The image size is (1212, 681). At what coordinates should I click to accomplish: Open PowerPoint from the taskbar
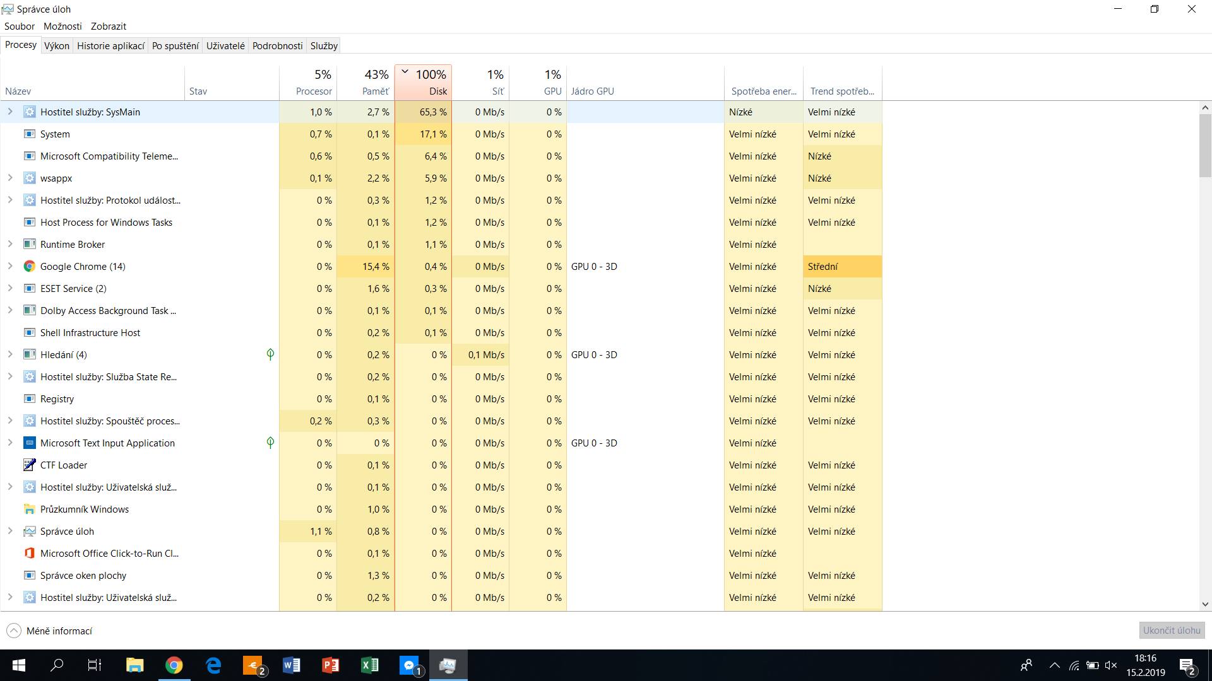(x=330, y=665)
